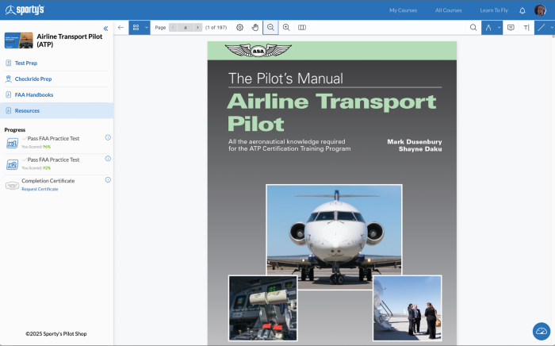Image resolution: width=555 pixels, height=346 pixels.
Task: Open the Test Prep section
Action: click(x=26, y=63)
